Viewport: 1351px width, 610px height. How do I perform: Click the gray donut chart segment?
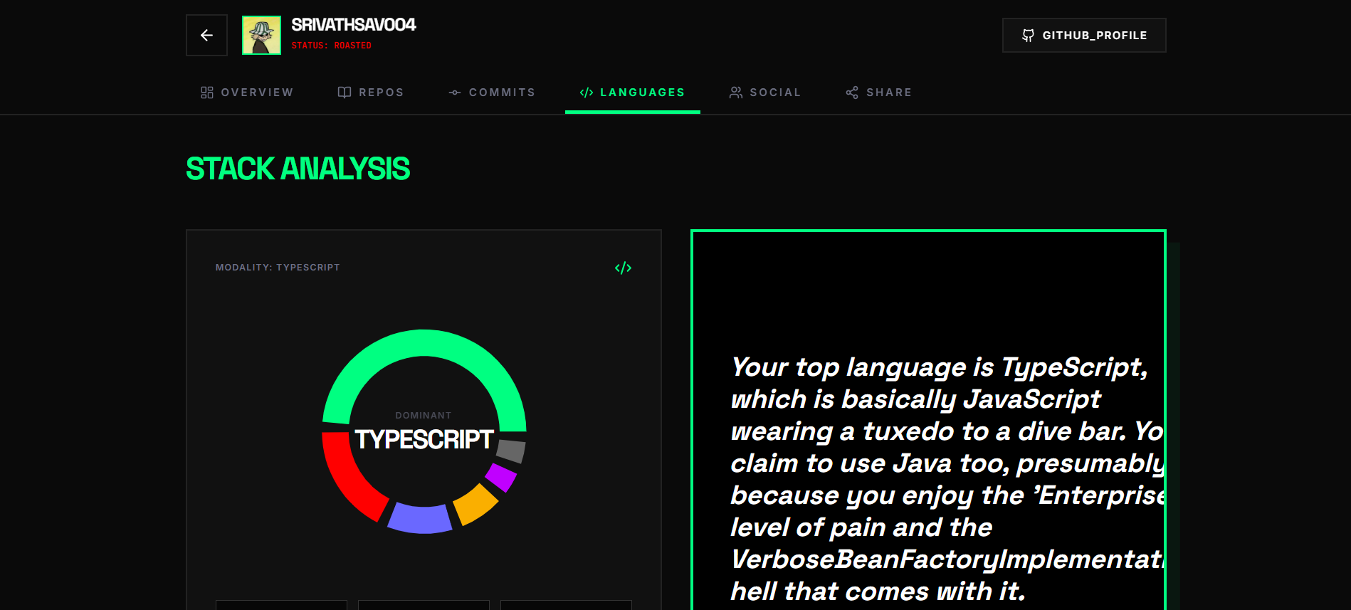click(511, 451)
